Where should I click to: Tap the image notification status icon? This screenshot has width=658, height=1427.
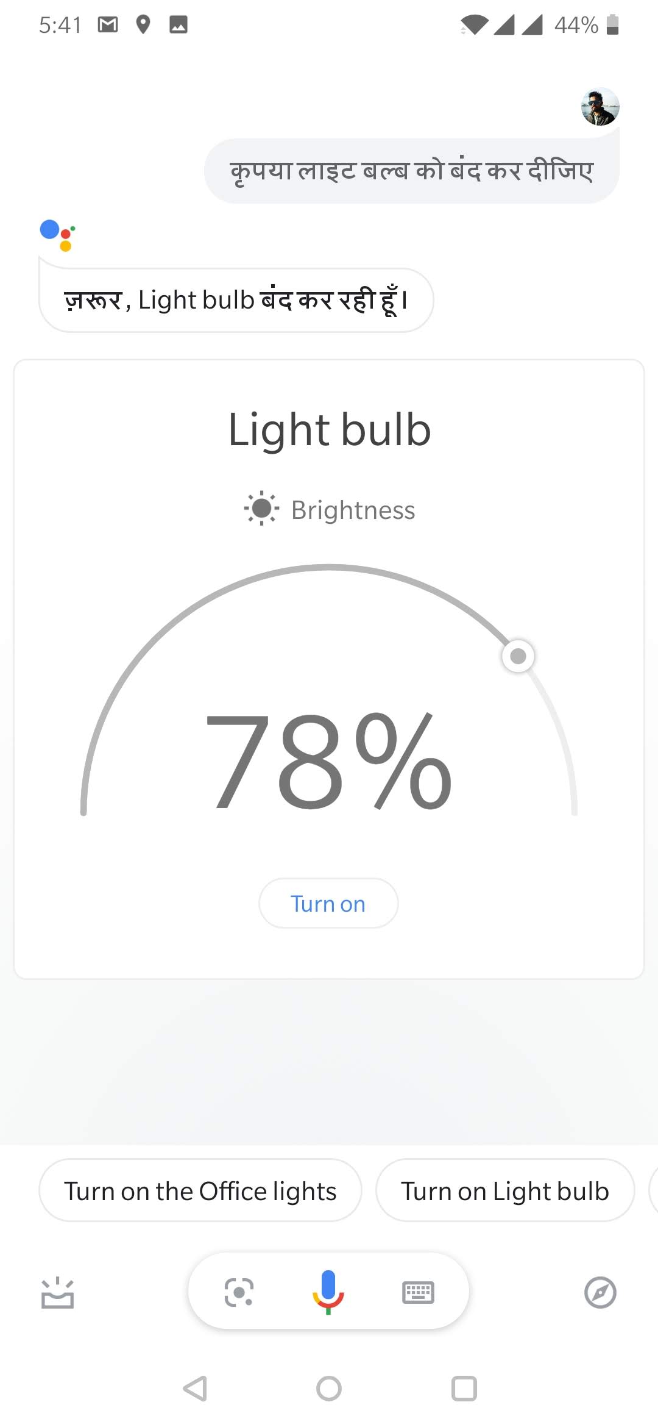coord(179,25)
